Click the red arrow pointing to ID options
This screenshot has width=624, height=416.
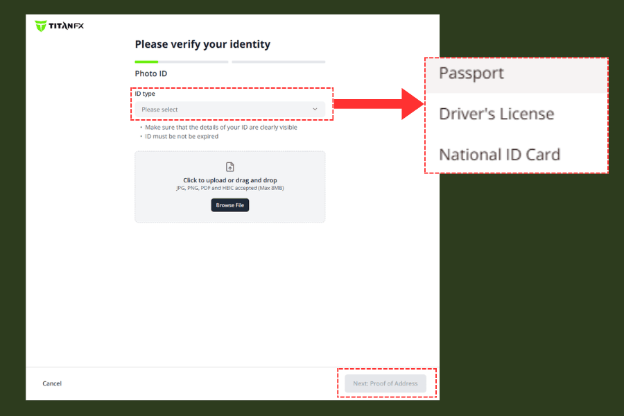pyautogui.click(x=378, y=104)
